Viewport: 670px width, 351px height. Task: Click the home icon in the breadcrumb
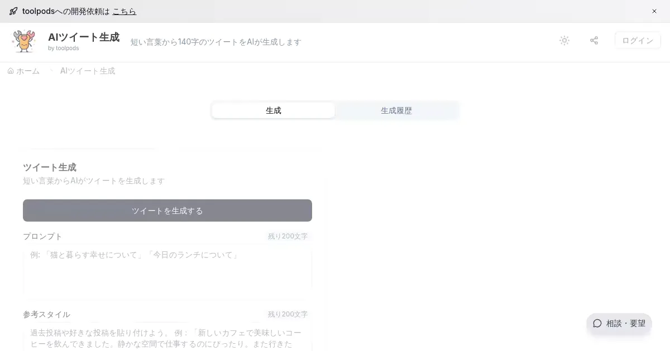tap(11, 71)
